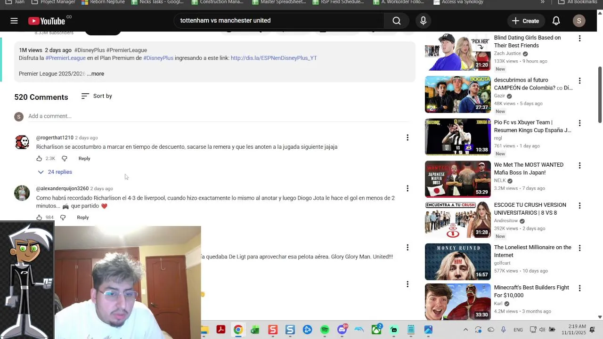Open options for the @alexanderquijon3260 comment
603x339 pixels.
click(407, 188)
